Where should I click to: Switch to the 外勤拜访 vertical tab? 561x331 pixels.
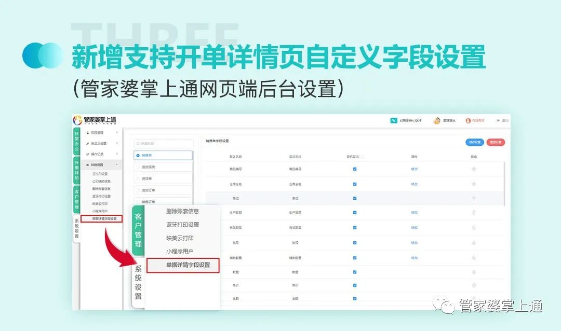[x=76, y=170]
